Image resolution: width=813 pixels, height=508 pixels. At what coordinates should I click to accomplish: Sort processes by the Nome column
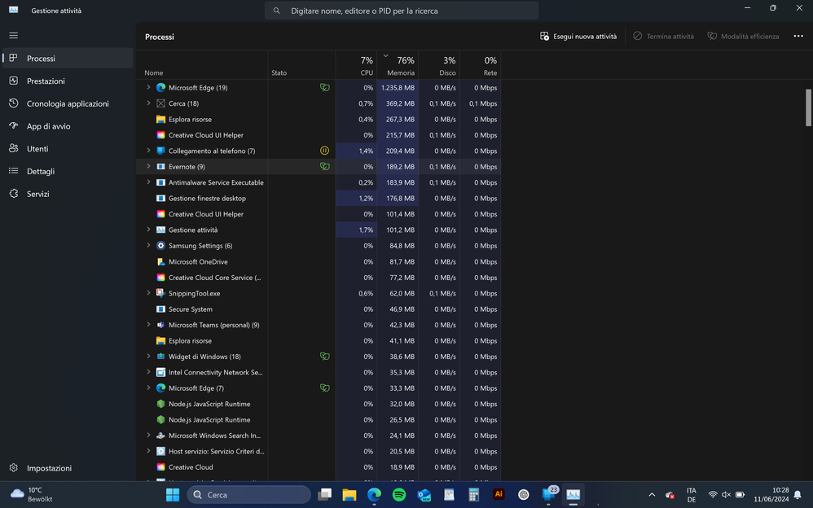[x=203, y=65]
